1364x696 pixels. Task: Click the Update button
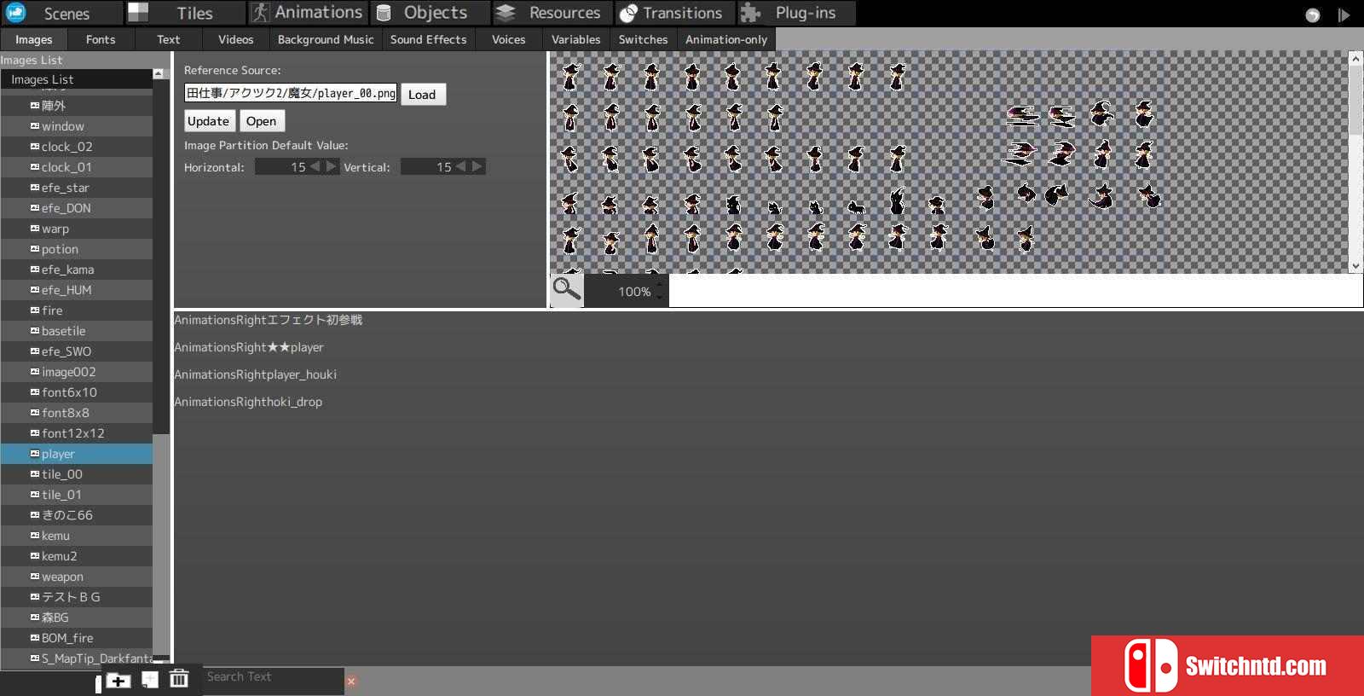pyautogui.click(x=208, y=121)
